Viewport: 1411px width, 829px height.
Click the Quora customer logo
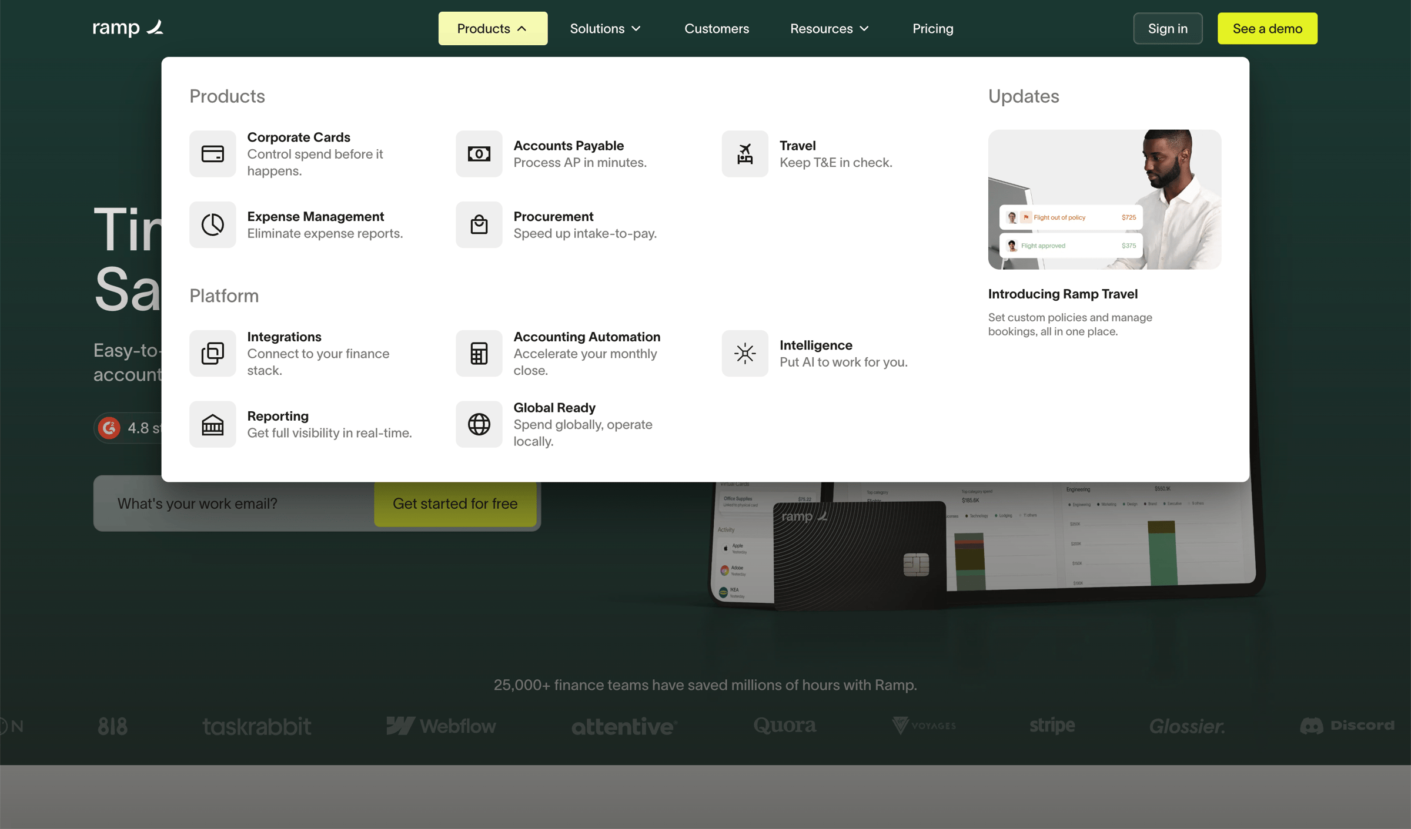(x=785, y=726)
